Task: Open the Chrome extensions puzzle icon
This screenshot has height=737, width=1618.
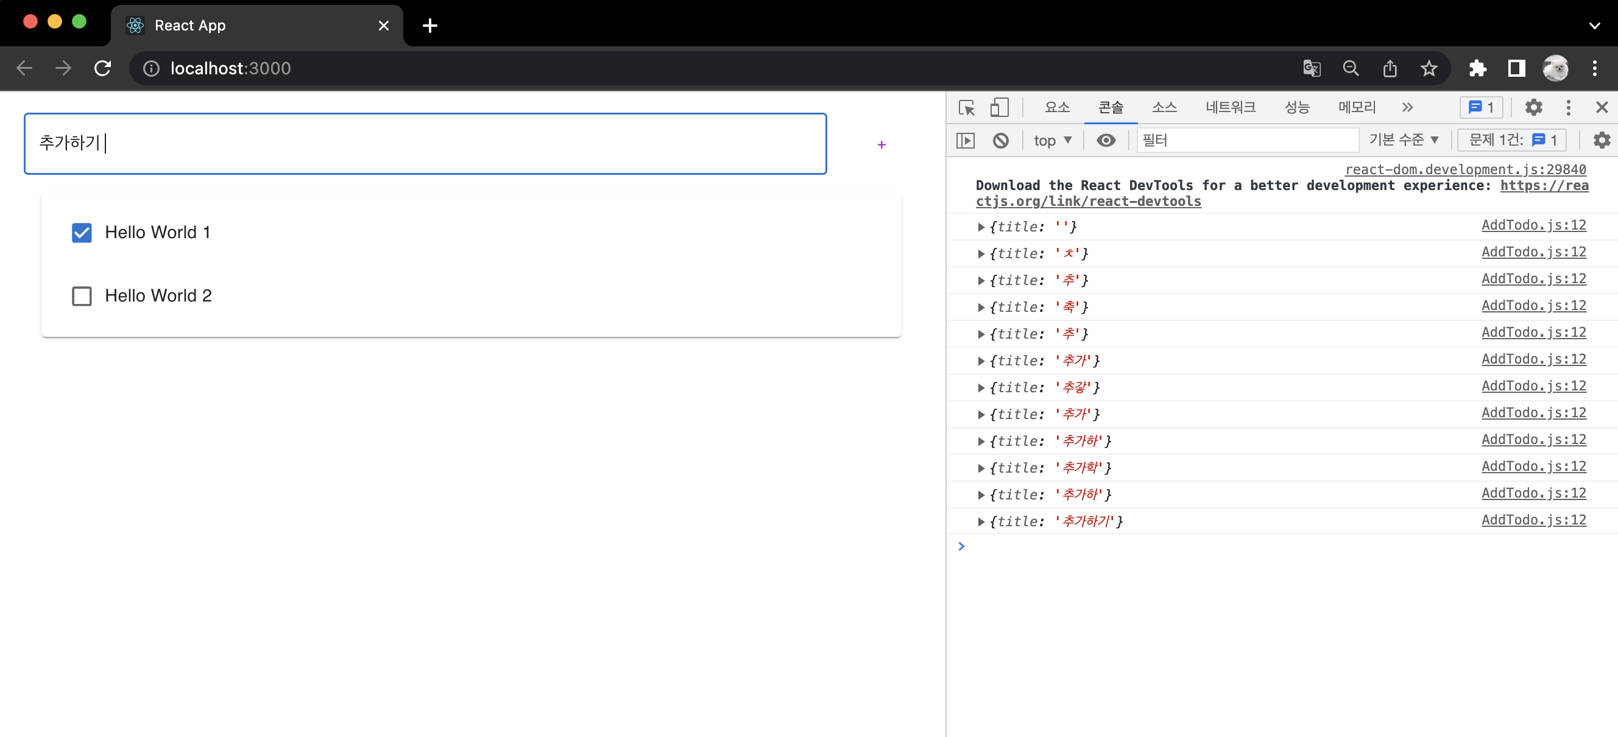Action: point(1477,68)
